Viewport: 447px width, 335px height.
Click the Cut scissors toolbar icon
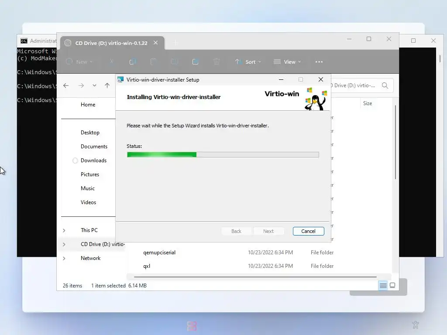click(111, 62)
